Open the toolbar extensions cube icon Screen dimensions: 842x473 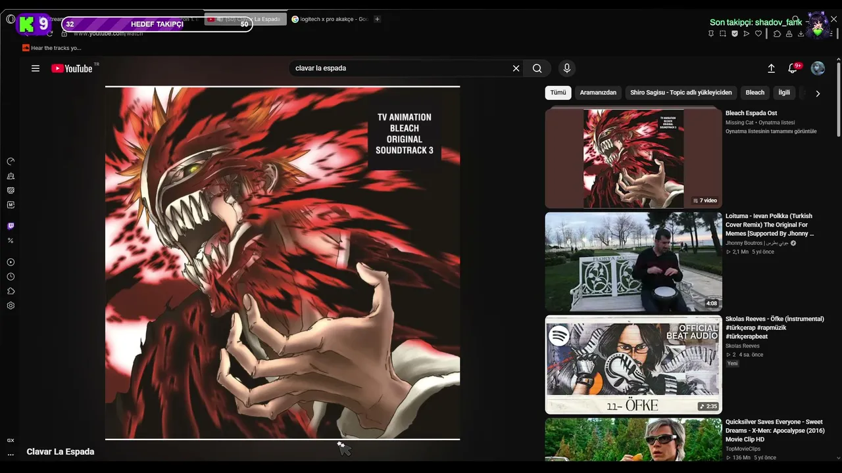tap(777, 34)
